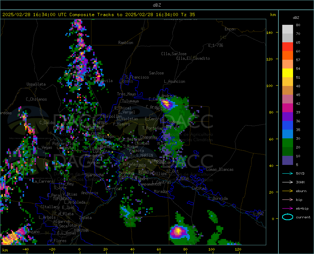The height and width of the screenshot is (254, 314).
Task: Click the pink bip arrow legend icon
Action: [287, 199]
